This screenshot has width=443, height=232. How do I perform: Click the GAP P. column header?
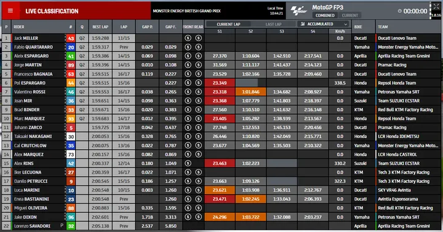147,27
